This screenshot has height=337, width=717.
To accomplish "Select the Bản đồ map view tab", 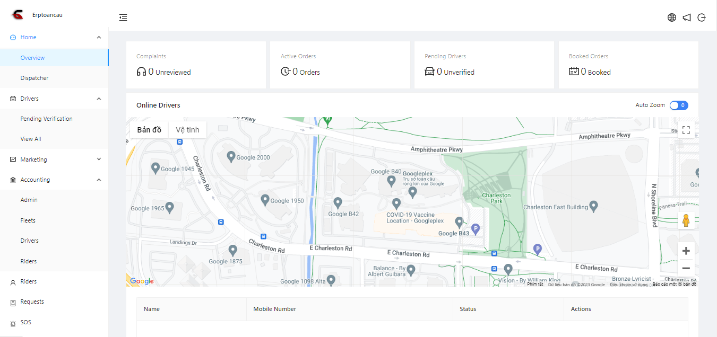I will click(149, 130).
